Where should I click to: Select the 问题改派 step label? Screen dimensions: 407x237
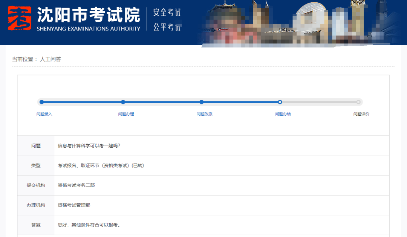click(x=204, y=114)
